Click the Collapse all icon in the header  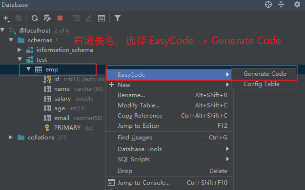pyautogui.click(x=281, y=4)
